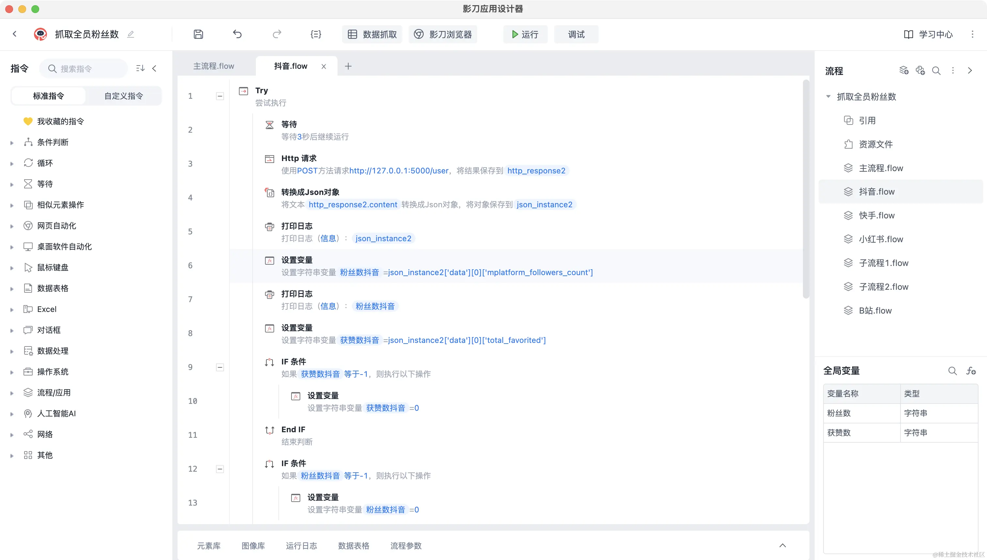Click the save icon in the toolbar

pos(198,34)
